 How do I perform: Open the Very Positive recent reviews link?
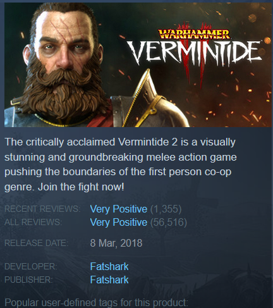(x=119, y=209)
